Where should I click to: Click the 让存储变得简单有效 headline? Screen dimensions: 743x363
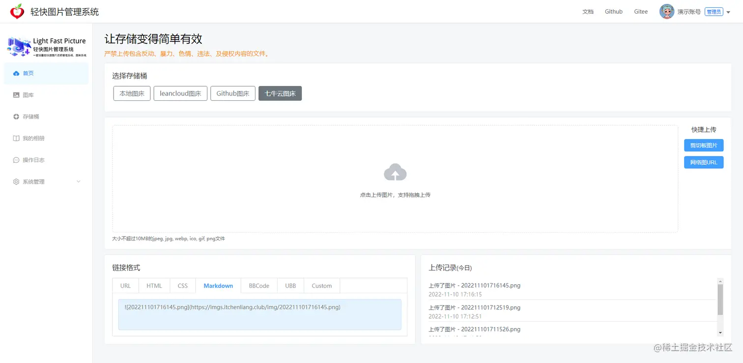pos(153,39)
